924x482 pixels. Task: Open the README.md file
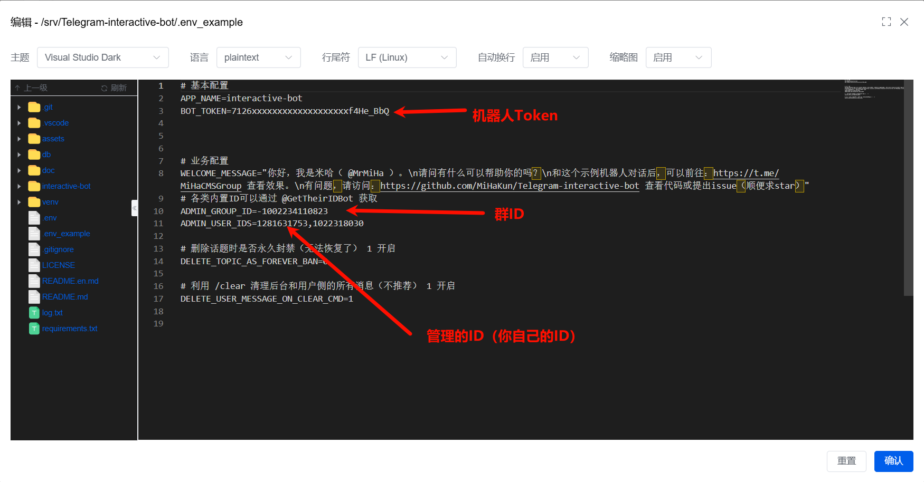point(65,297)
